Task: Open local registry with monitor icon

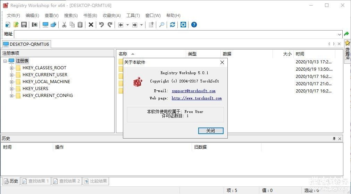Action: click(45, 25)
